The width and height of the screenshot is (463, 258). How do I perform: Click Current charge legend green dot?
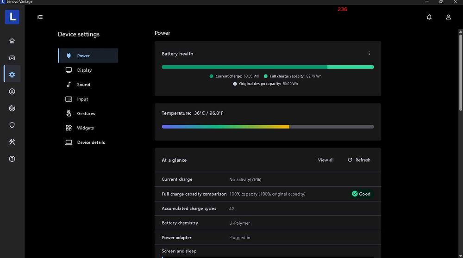pyautogui.click(x=211, y=76)
